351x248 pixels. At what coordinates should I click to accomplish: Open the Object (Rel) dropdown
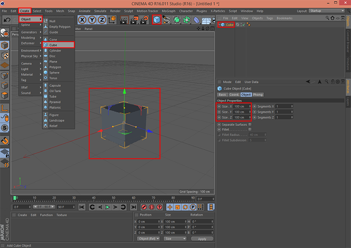(149, 238)
